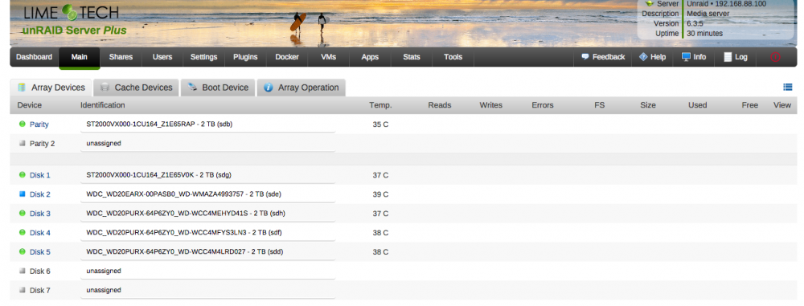Click the Disk 2 temperature 39 C
The width and height of the screenshot is (804, 306).
(x=380, y=194)
